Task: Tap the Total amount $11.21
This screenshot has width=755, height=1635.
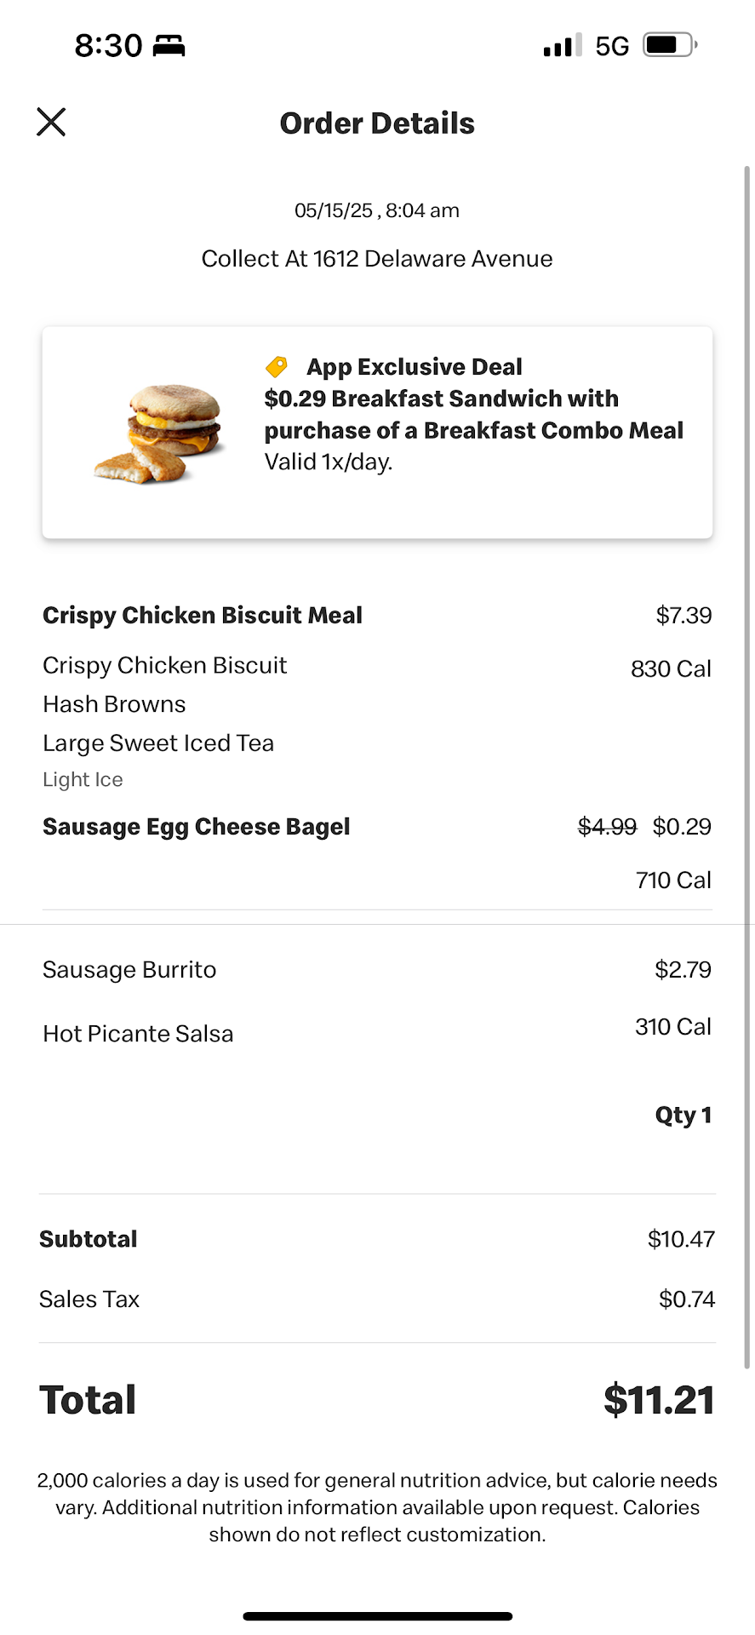Action: (x=658, y=1400)
